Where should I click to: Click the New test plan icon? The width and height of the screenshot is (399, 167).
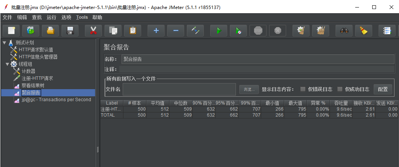(11, 31)
